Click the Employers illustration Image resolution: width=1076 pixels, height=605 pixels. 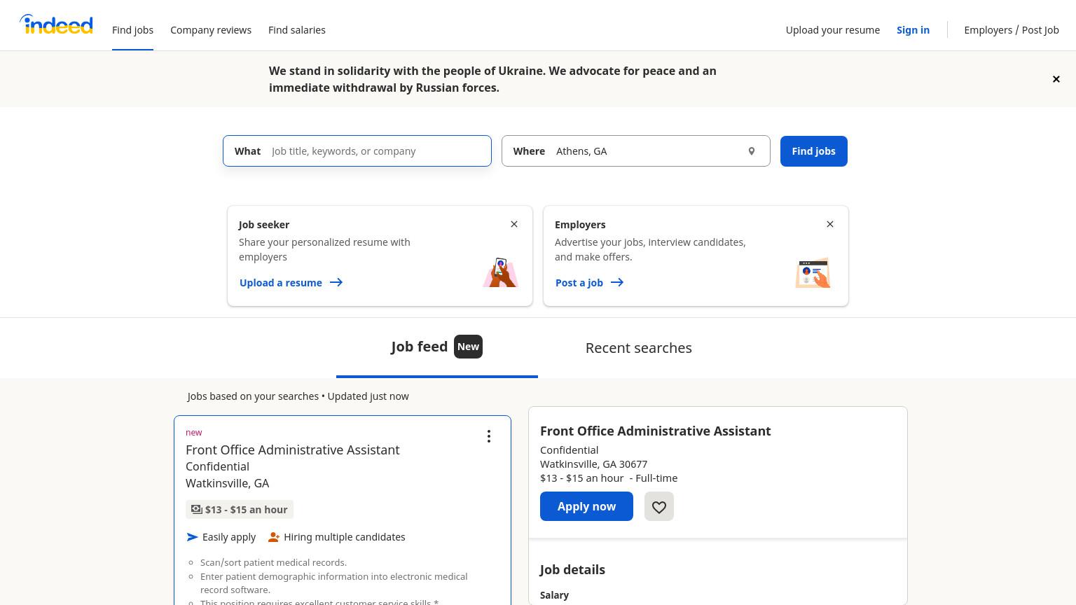point(813,273)
